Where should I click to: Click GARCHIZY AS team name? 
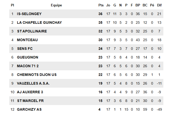(29, 109)
